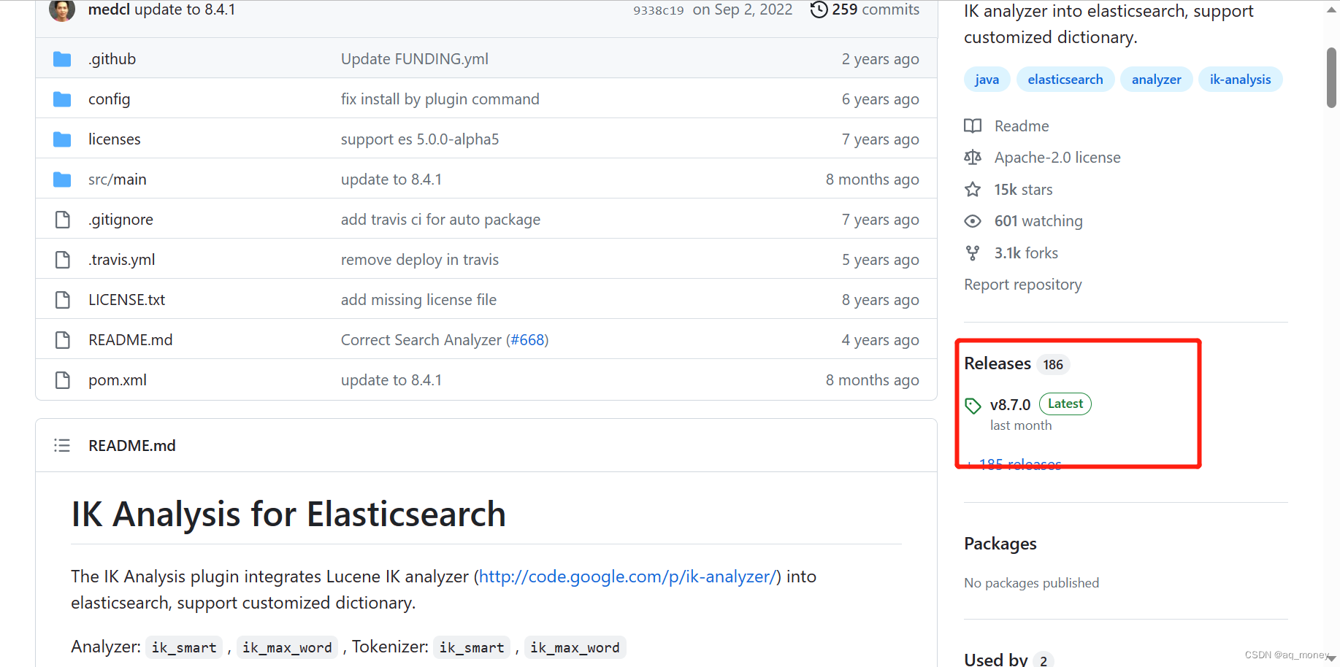1340x667 pixels.
Task: Click the star icon beside 15k stars
Action: click(973, 190)
